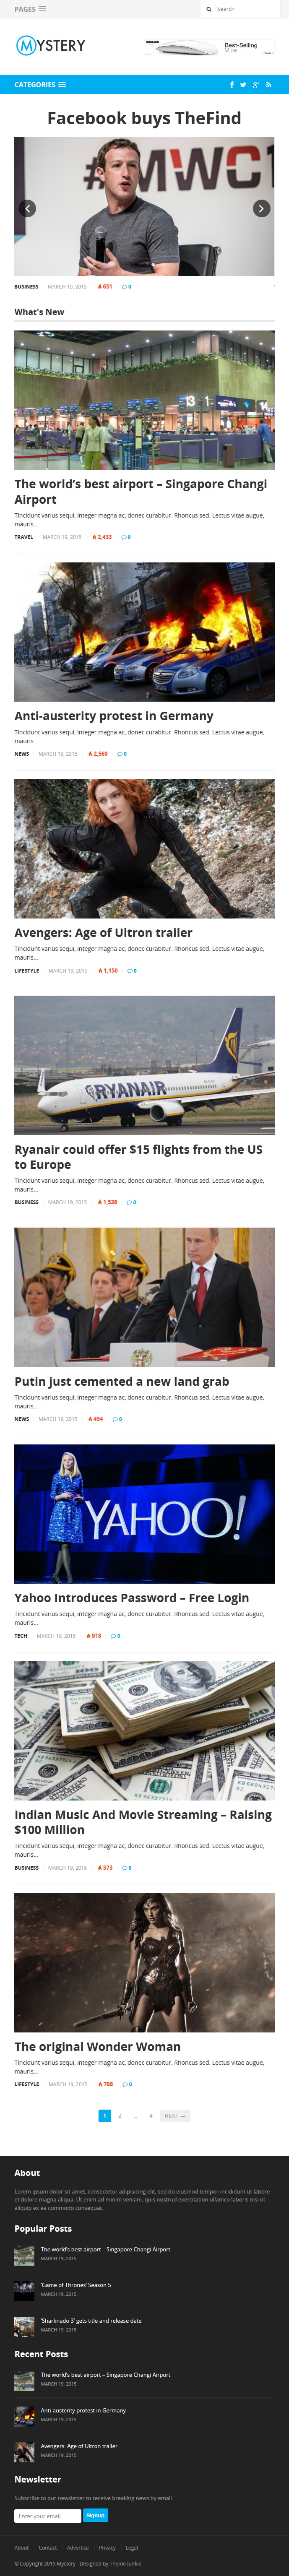Image resolution: width=289 pixels, height=2576 pixels.
Task: Open the Facebook social icon
Action: tap(232, 85)
